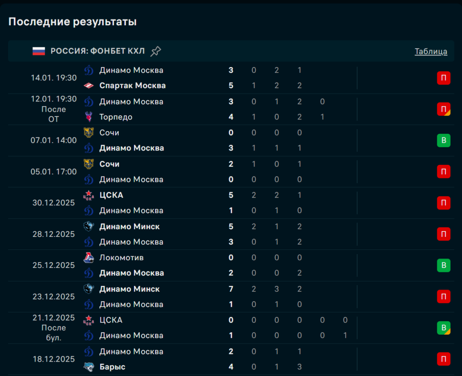Image resolution: width=462 pixels, height=376 pixels.
Task: Click ЦСКА logo in the 30.12.2025 match
Action: [89, 195]
